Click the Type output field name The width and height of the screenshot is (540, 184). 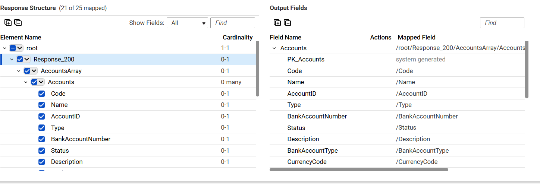294,105
